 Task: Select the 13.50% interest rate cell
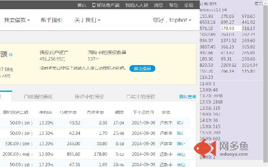46,133
